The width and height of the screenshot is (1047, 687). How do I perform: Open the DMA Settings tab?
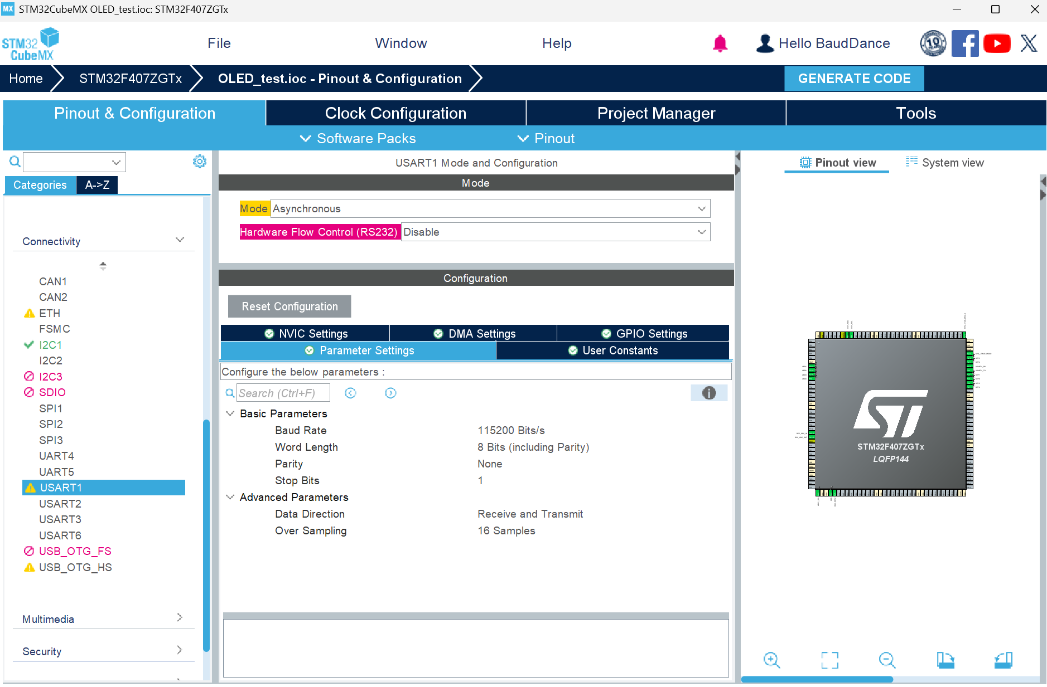coord(474,333)
